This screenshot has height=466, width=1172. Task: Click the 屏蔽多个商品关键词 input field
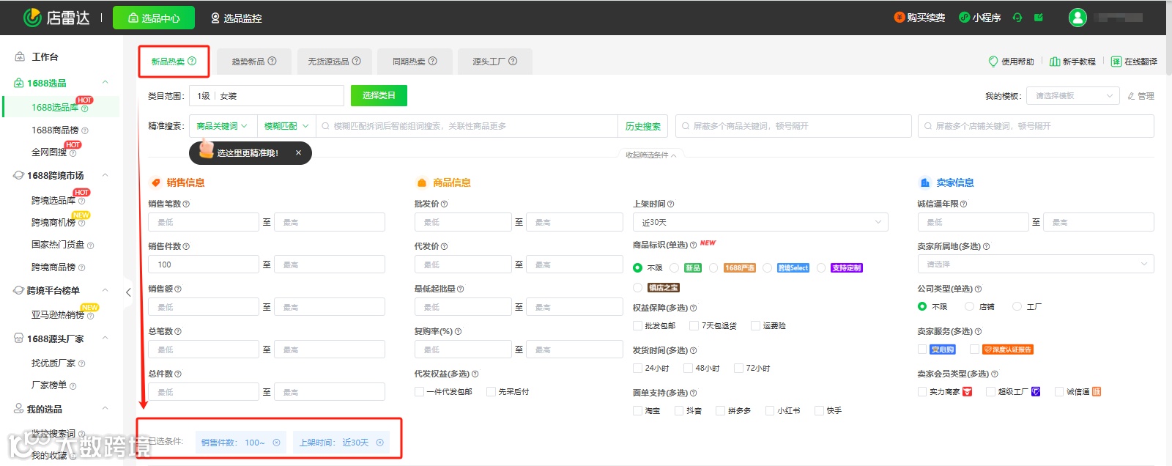pyautogui.click(x=793, y=126)
